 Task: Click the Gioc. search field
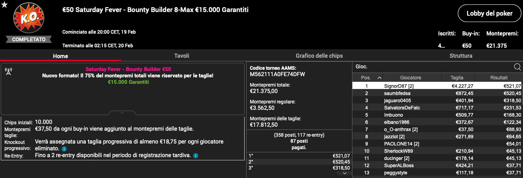pos(433,67)
